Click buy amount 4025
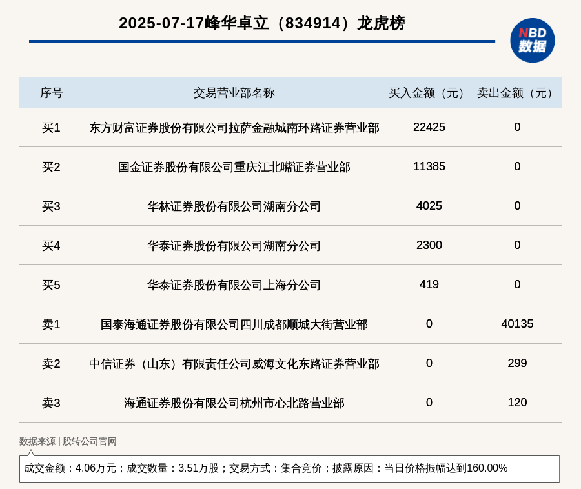Viewport: 581px width, 489px height. (429, 206)
